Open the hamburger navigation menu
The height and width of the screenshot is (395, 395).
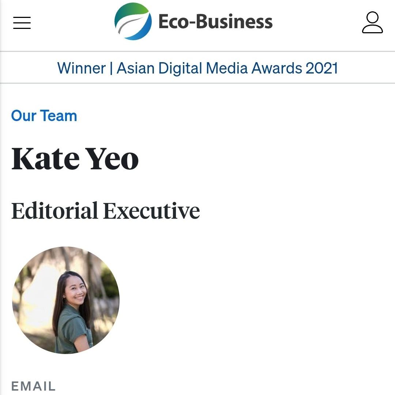tap(22, 23)
